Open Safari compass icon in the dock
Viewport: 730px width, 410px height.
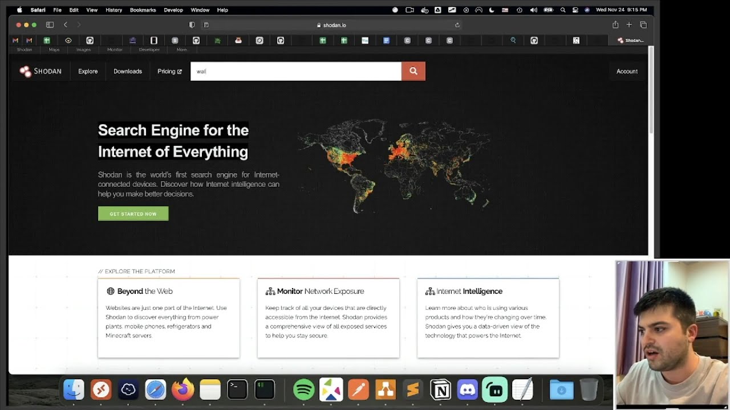[x=156, y=390]
